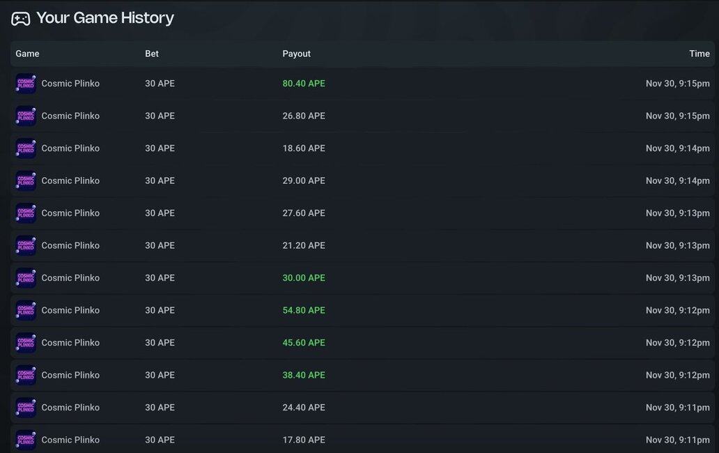Click Cosmic Plinko icon in 54.80 APE row
719x453 pixels.
[x=26, y=310]
